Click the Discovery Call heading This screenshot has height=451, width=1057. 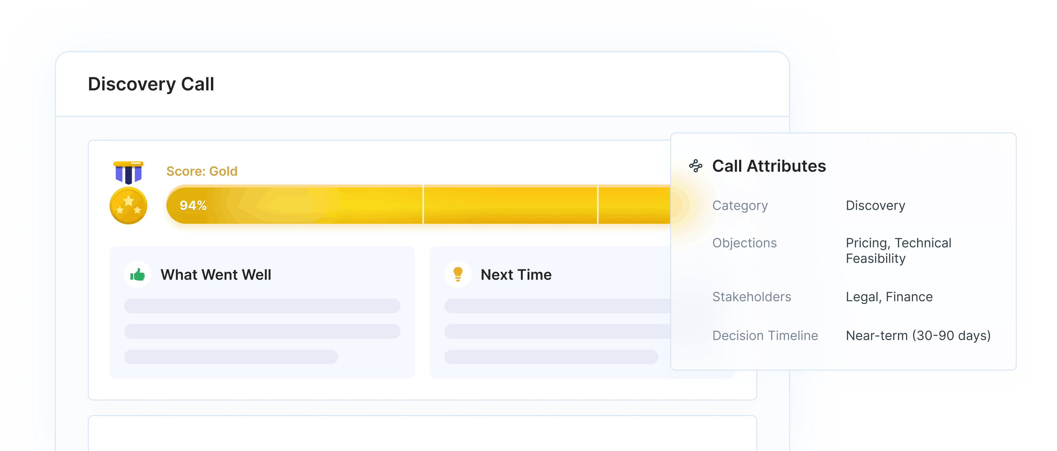(151, 84)
